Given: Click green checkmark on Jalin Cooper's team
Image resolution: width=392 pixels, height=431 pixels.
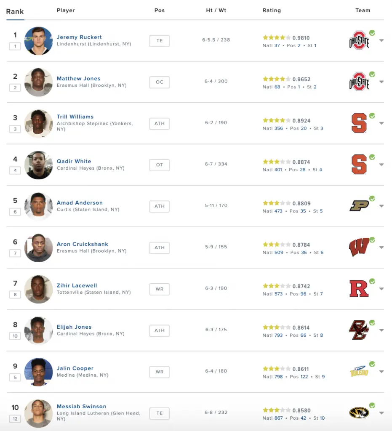Looking at the screenshot, I should click(372, 364).
